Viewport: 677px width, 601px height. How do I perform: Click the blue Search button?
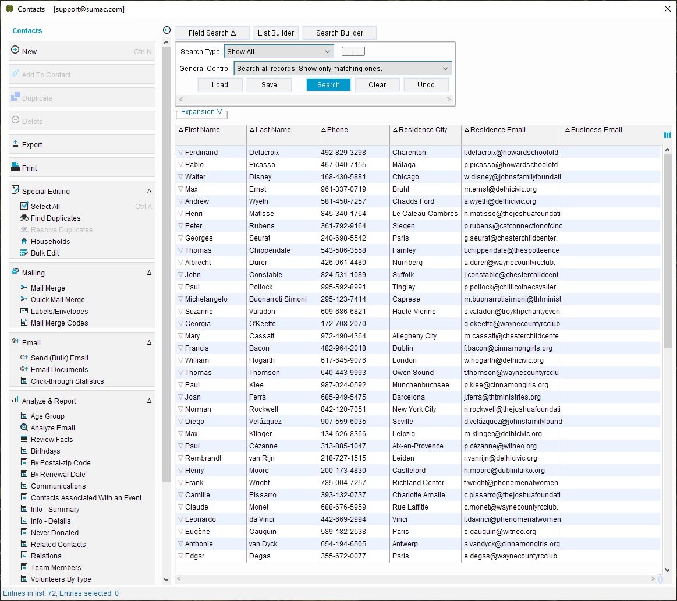click(x=328, y=84)
